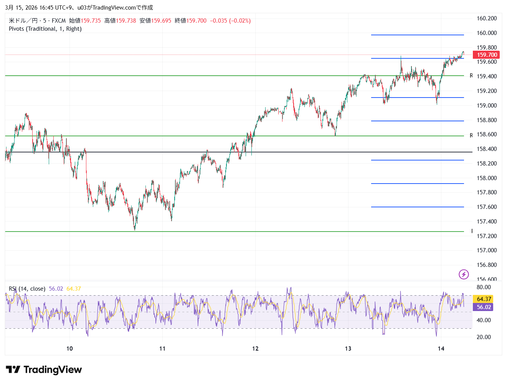This screenshot has width=507, height=384.
Task: Click the TradingView logo icon
Action: coord(13,370)
